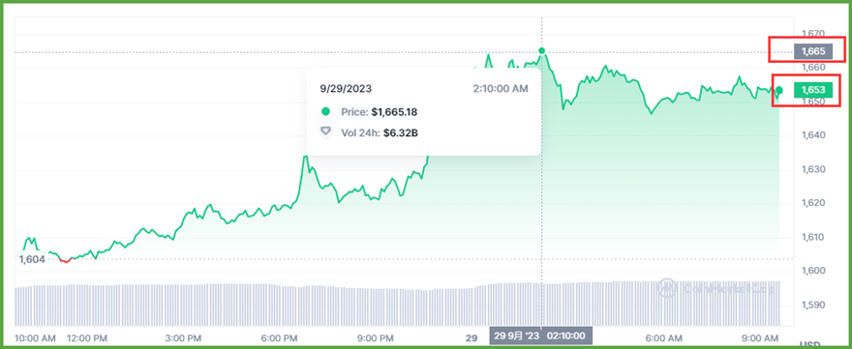Click the bold 29 date axis label
Viewport: 852px width, 349px height.
tap(472, 337)
